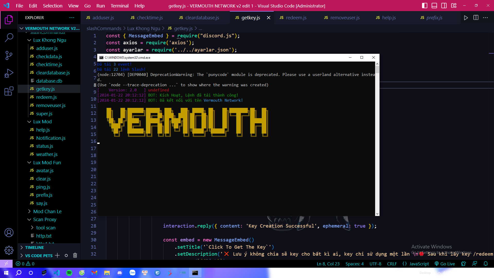The image size is (494, 278).
Task: Open Discord from the taskbar
Action: [119, 273]
